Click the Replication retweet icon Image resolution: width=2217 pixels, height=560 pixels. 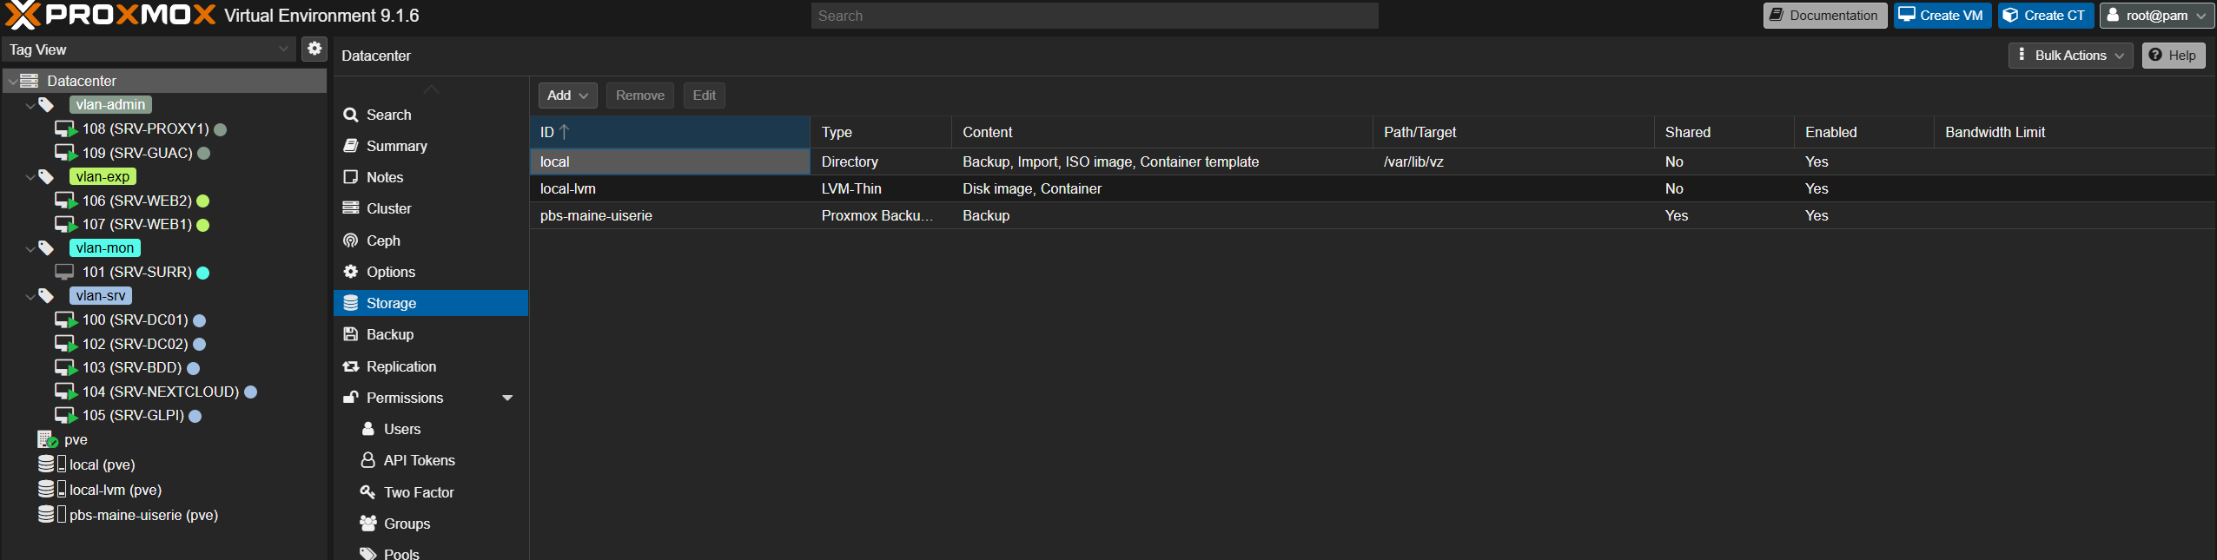coord(351,366)
